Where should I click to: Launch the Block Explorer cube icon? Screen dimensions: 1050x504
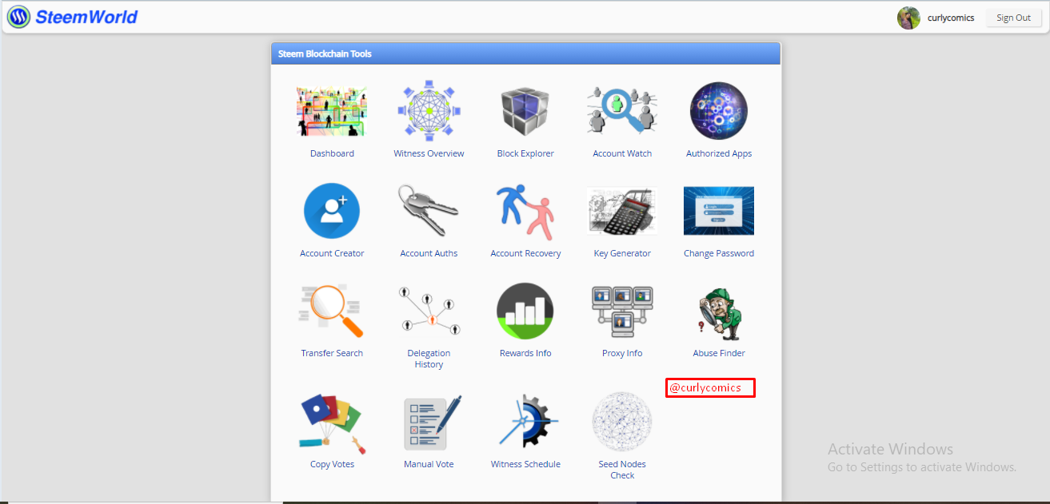pos(525,112)
